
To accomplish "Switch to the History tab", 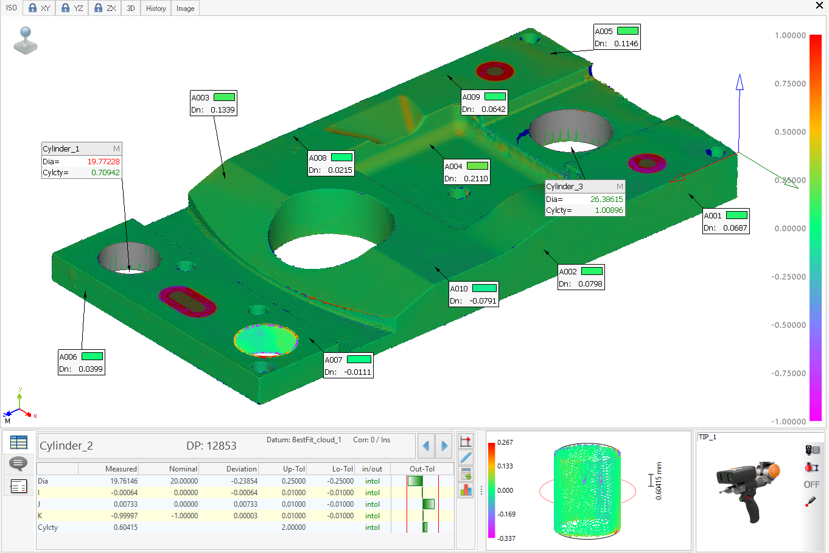I will [155, 8].
